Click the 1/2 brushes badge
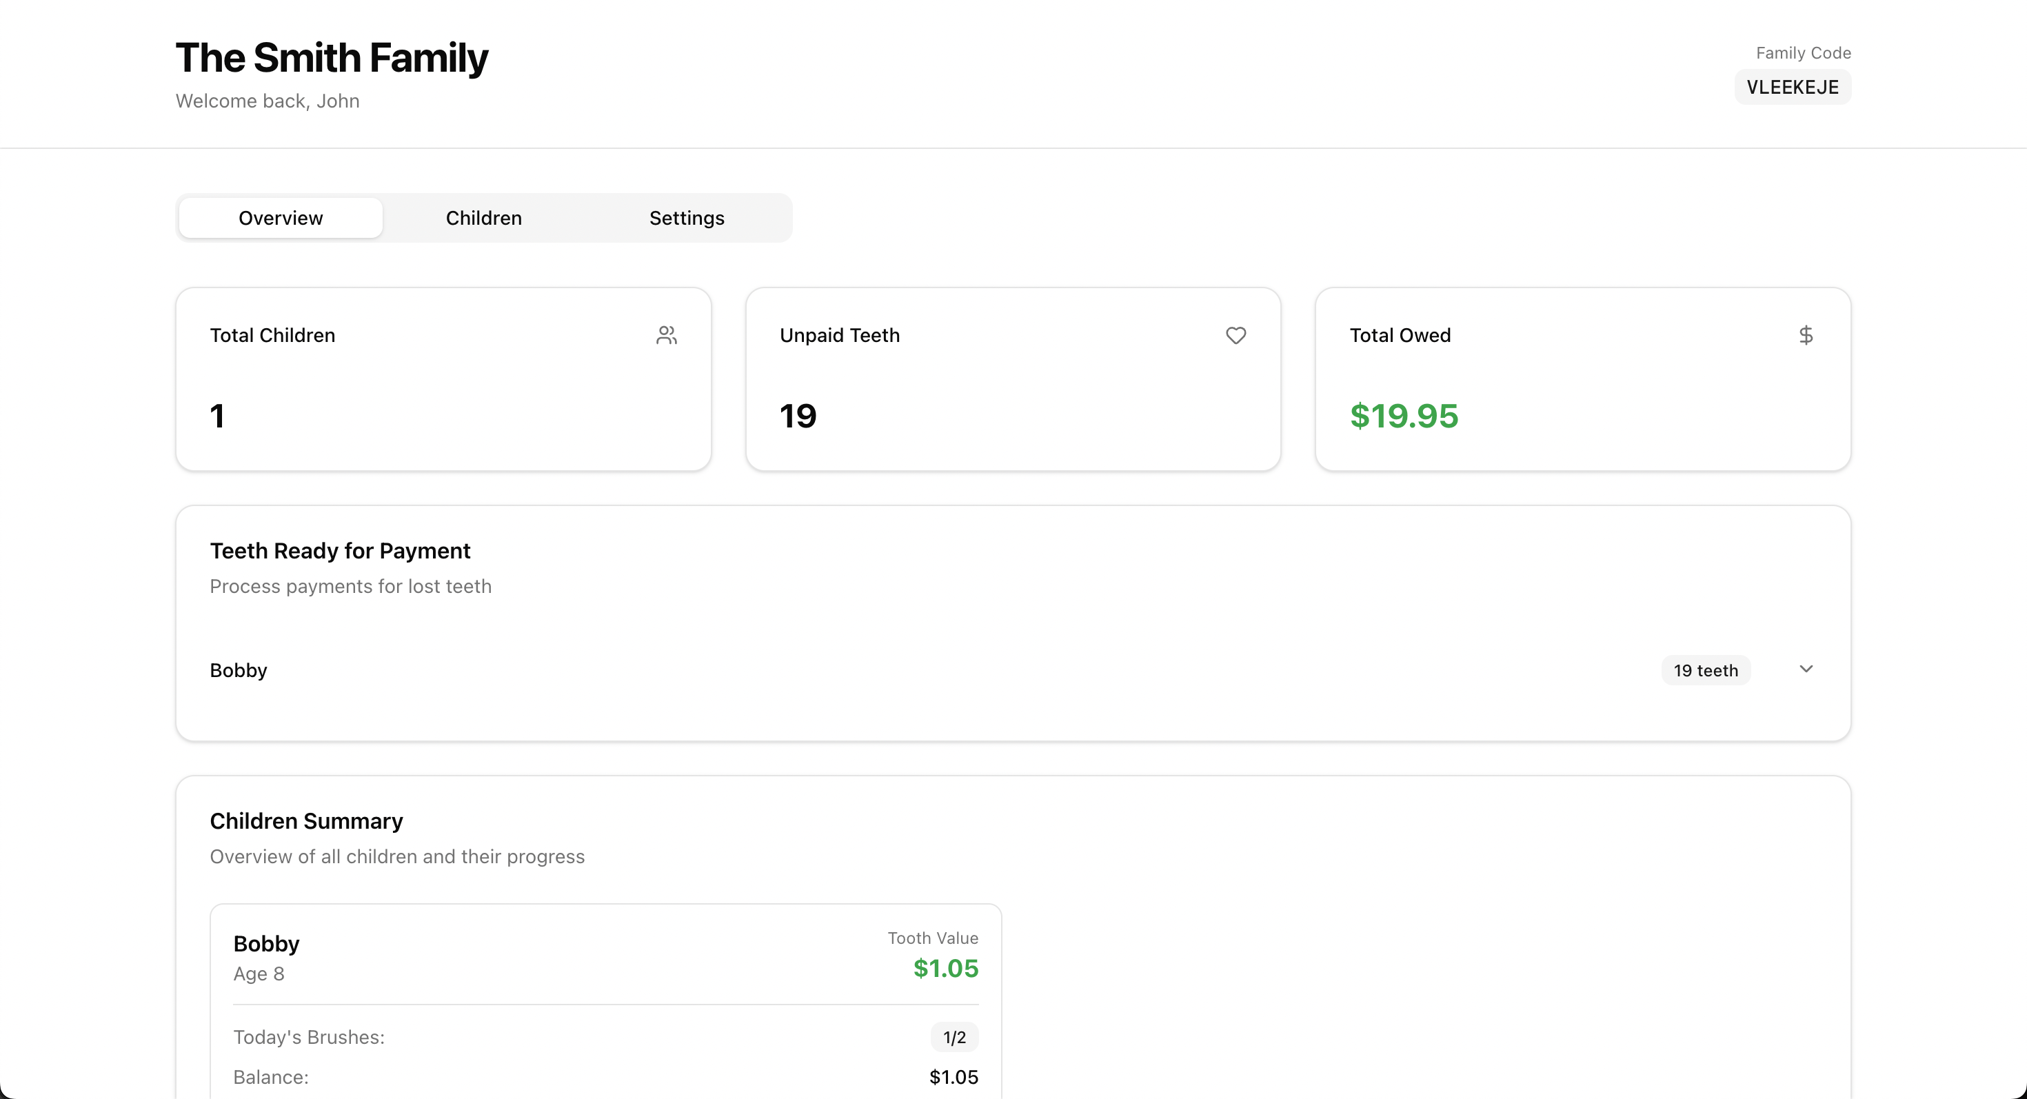Screen dimensions: 2027x1099 954,1037
